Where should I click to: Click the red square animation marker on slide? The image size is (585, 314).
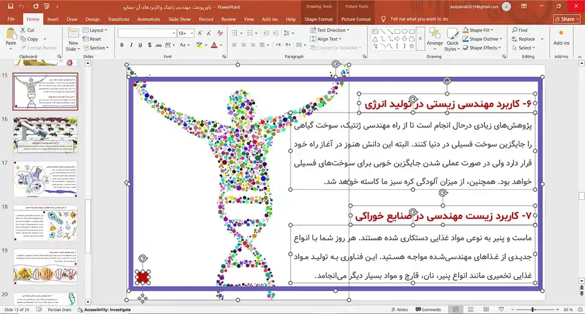point(143,277)
